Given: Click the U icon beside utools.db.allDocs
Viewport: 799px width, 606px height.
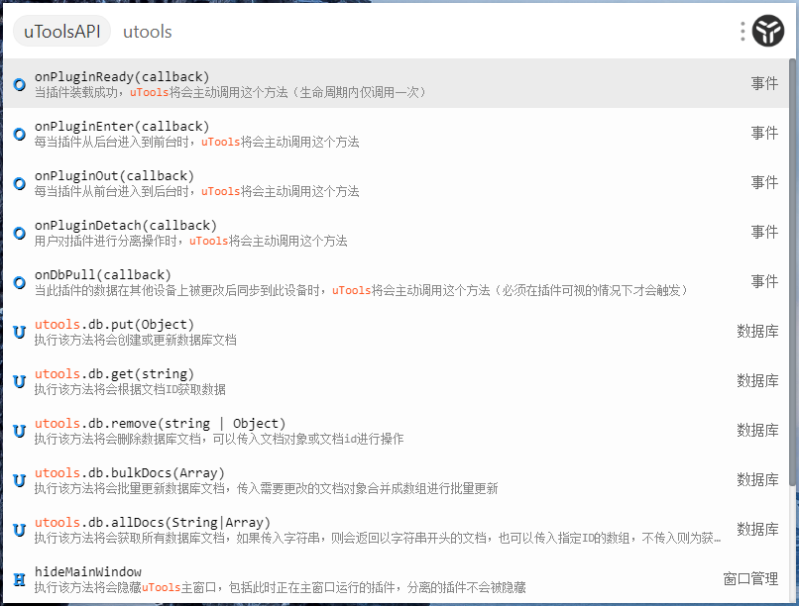Looking at the screenshot, I should [x=20, y=530].
